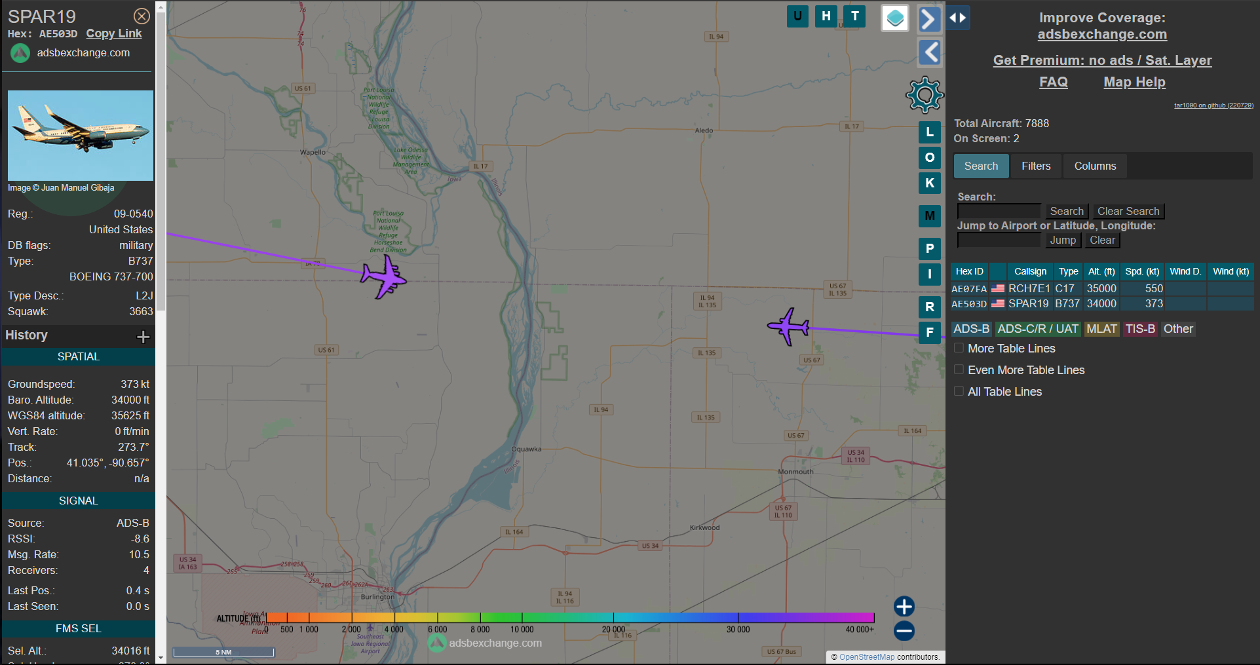Sort table by Alt. (ft) column
Image resolution: width=1260 pixels, height=665 pixels.
(x=1101, y=271)
